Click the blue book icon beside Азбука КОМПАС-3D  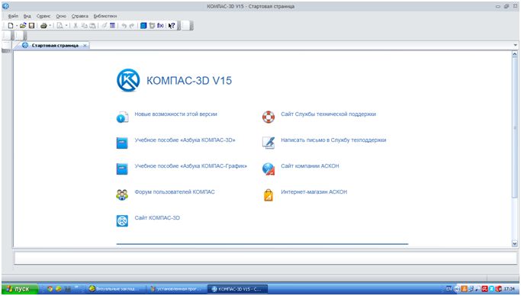(x=122, y=143)
